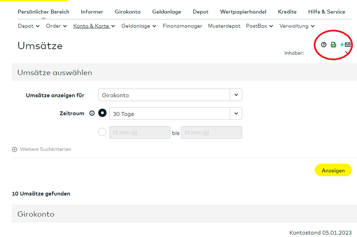The height and width of the screenshot is (237, 357).
Task: Open the Finanzmanager link
Action: point(182,26)
